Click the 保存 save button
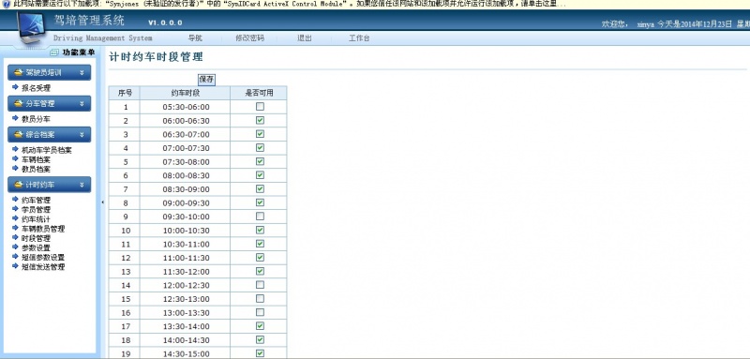 pyautogui.click(x=206, y=80)
